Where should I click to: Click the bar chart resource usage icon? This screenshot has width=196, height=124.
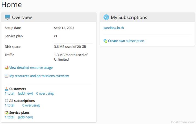7,68
